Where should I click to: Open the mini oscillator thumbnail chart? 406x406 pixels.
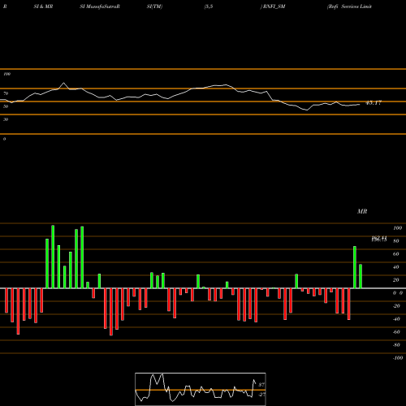(x=201, y=389)
